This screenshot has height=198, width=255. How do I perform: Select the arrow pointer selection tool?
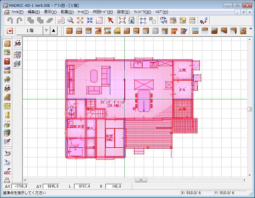click(110, 20)
